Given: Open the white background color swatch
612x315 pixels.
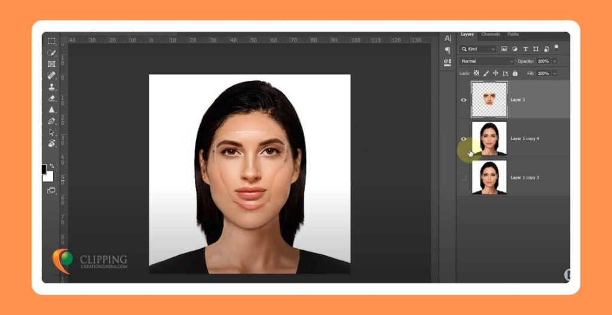Looking at the screenshot, I should pos(49,177).
